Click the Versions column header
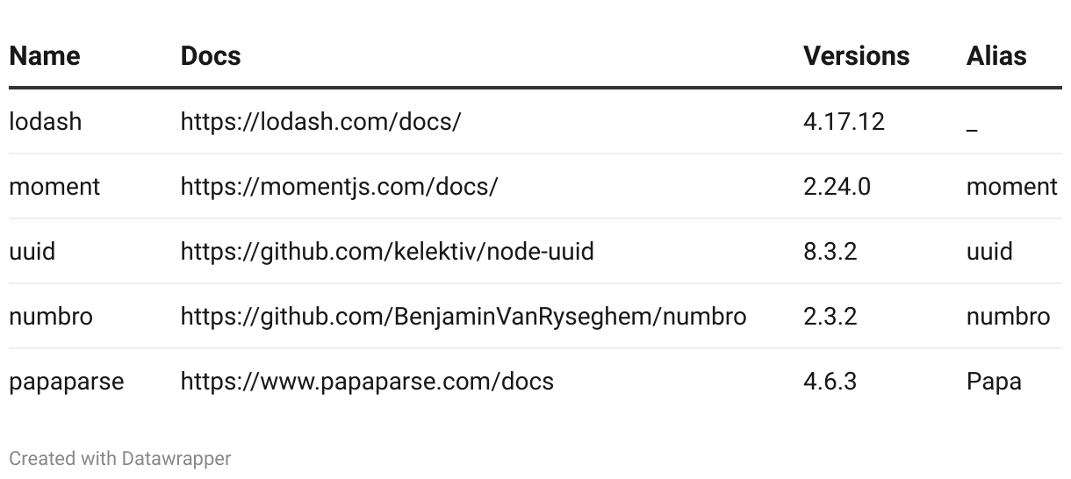Screen dimensions: 1071x479 coord(856,56)
